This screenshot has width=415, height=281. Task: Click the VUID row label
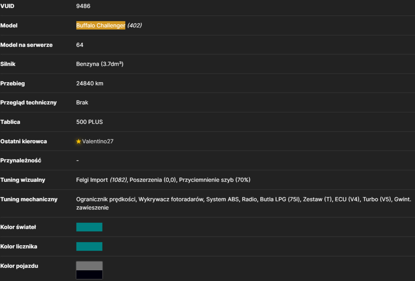tap(7, 6)
